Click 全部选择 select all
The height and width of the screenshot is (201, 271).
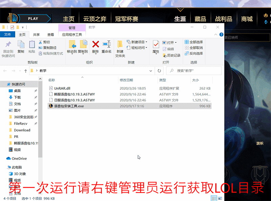pos(194,42)
